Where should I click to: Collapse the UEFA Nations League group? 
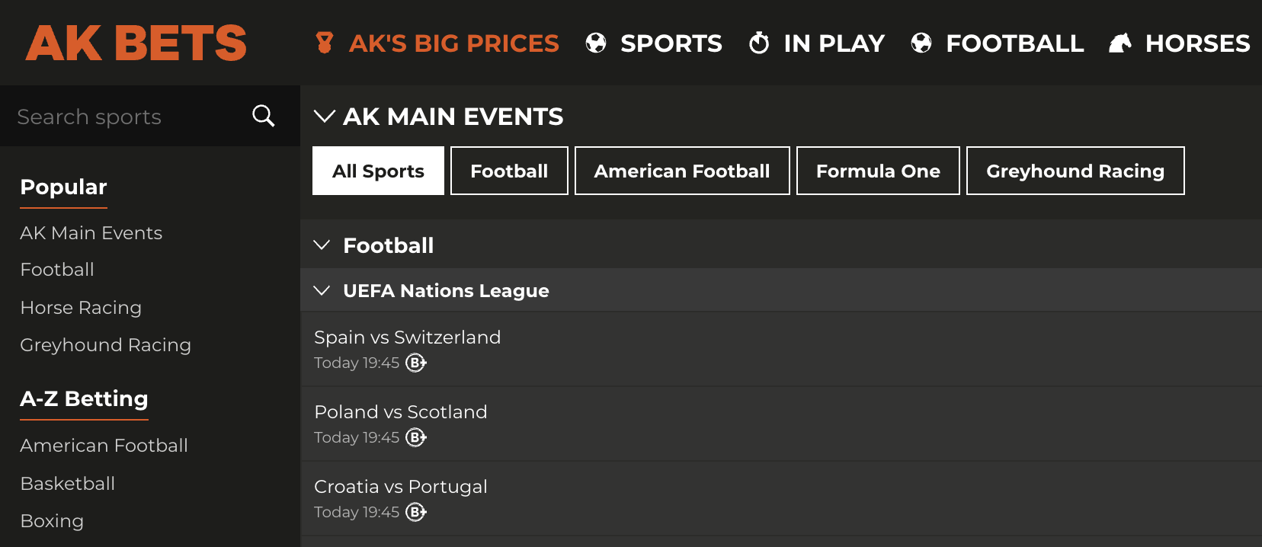(322, 291)
